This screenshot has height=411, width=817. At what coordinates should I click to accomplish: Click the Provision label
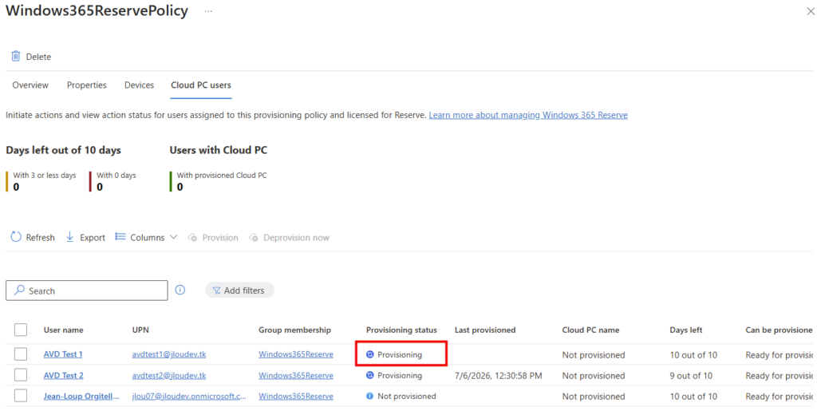pyautogui.click(x=220, y=238)
